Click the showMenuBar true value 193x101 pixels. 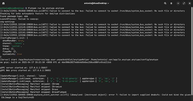[x=21, y=41]
